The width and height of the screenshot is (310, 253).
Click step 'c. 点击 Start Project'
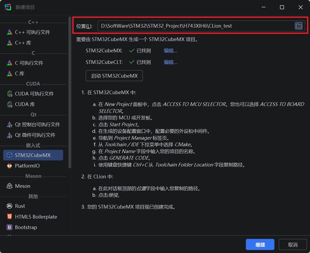click(x=117, y=124)
